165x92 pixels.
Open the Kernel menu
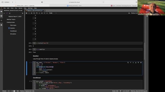(20, 8)
